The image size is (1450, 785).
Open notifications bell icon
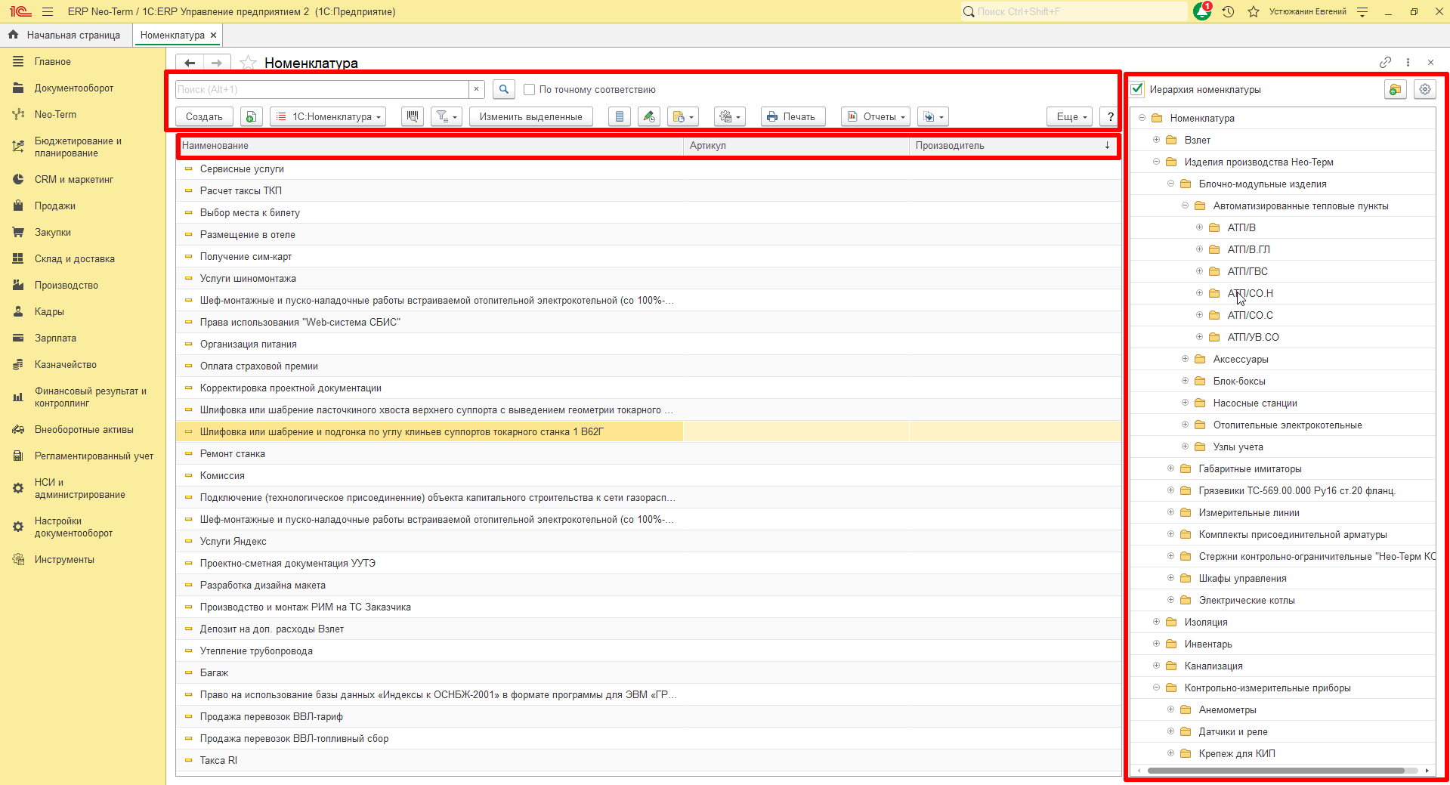1202,11
